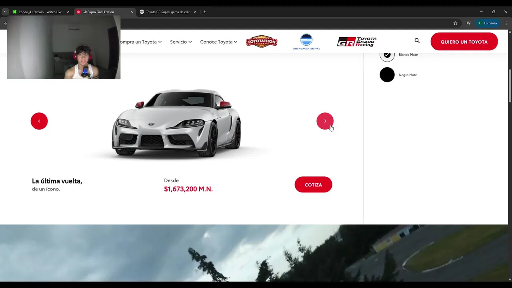Open the Toyota Gazoo Racing logo

(357, 42)
